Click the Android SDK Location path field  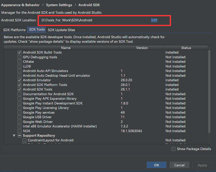93,20
